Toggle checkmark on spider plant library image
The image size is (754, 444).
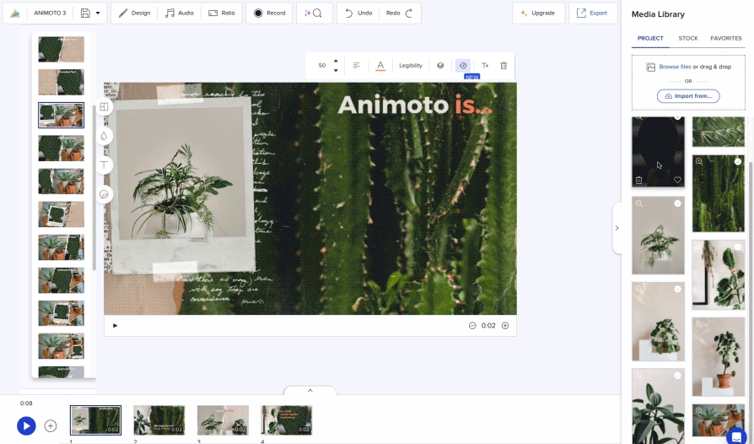click(x=677, y=203)
